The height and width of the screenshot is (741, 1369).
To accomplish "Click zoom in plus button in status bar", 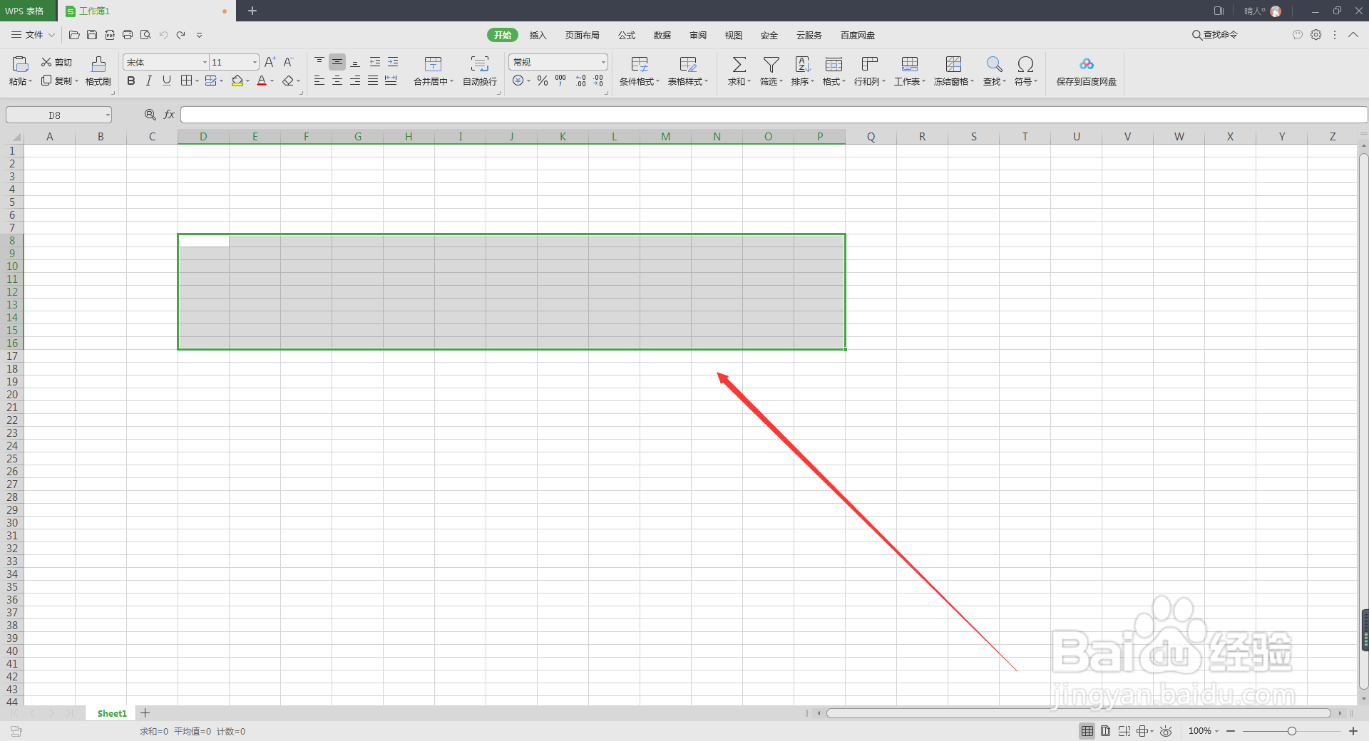I will (1353, 731).
